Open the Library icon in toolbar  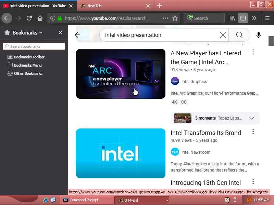pos(232,18)
